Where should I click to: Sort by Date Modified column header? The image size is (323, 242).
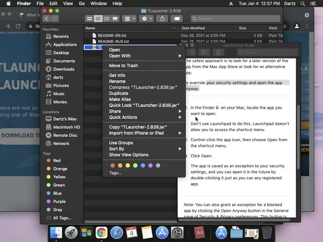point(207,28)
